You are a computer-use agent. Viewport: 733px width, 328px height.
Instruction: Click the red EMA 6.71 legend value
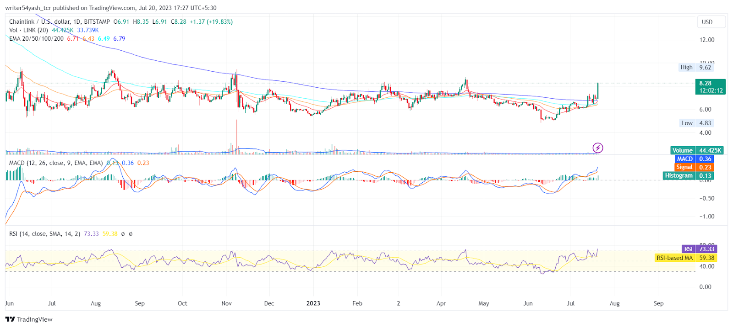click(73, 38)
